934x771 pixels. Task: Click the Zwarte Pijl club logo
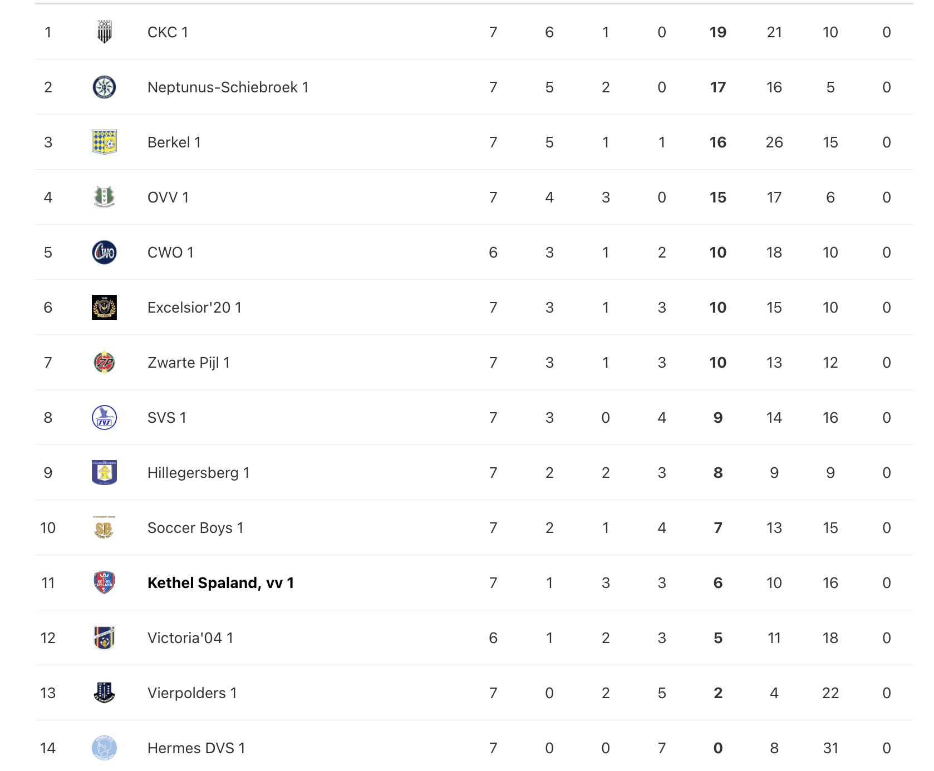tap(104, 362)
